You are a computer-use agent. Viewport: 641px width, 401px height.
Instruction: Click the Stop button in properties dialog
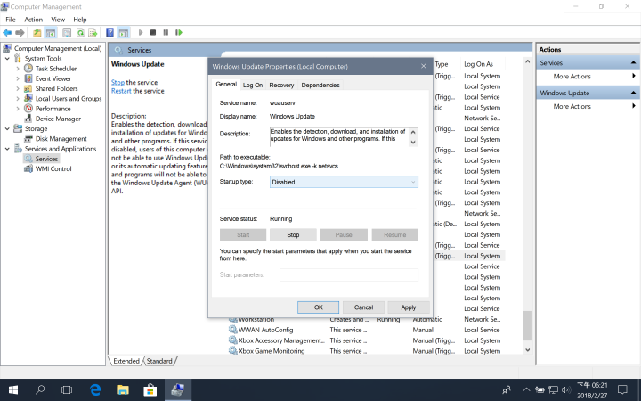pyautogui.click(x=293, y=235)
